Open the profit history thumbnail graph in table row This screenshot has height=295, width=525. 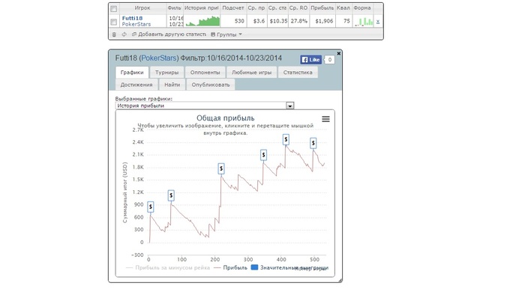tap(202, 21)
